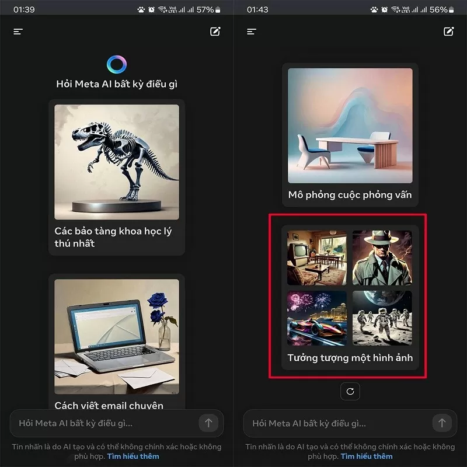
Task: Tap the new chat compose icon on left screen
Action: click(x=215, y=32)
